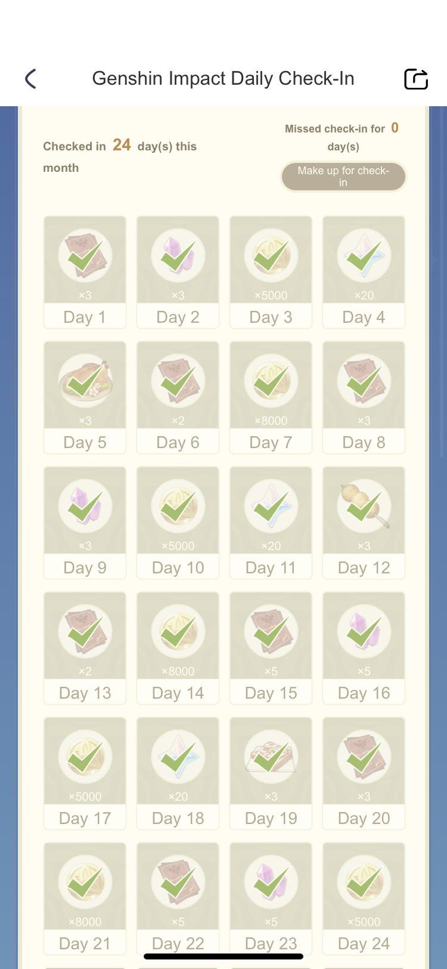Click the Day 6 checked reward checkmark
Viewport: 447px width, 969px height.
coord(178,381)
